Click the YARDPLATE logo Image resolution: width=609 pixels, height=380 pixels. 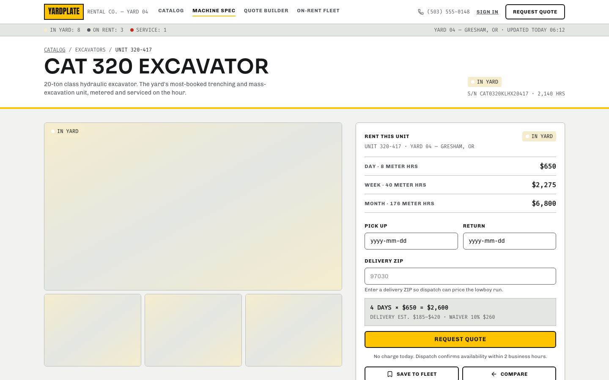(x=64, y=12)
